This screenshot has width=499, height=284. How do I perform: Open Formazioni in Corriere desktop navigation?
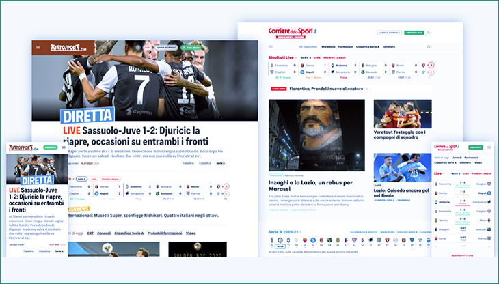[x=345, y=46]
